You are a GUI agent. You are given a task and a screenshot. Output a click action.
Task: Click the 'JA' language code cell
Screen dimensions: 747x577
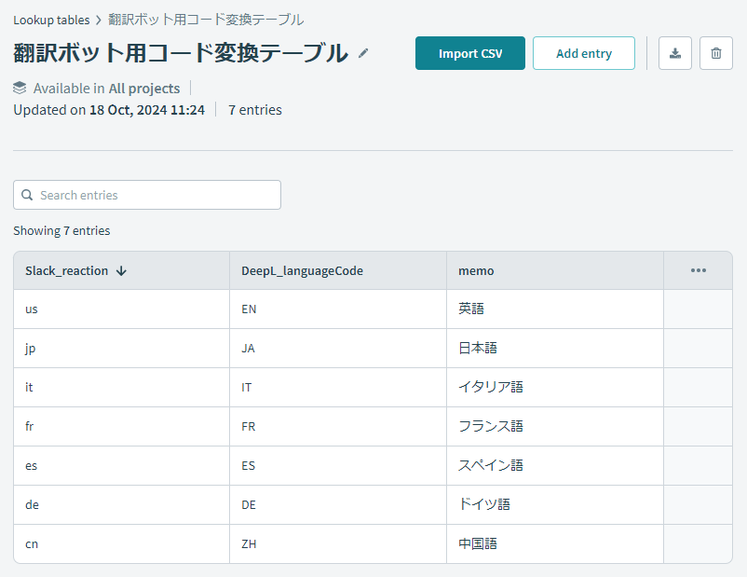[x=338, y=348]
